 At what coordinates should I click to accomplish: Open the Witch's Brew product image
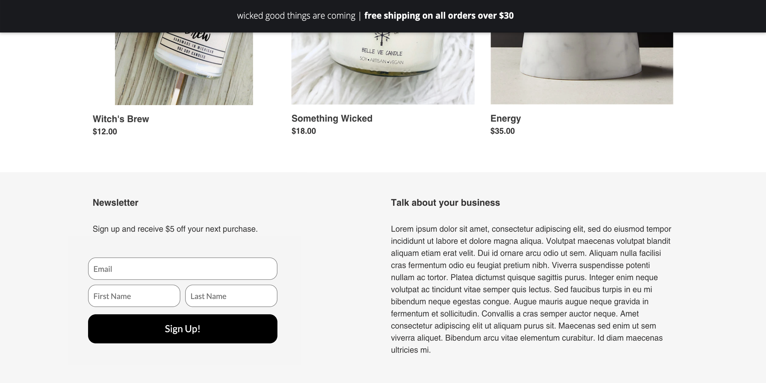click(x=184, y=68)
